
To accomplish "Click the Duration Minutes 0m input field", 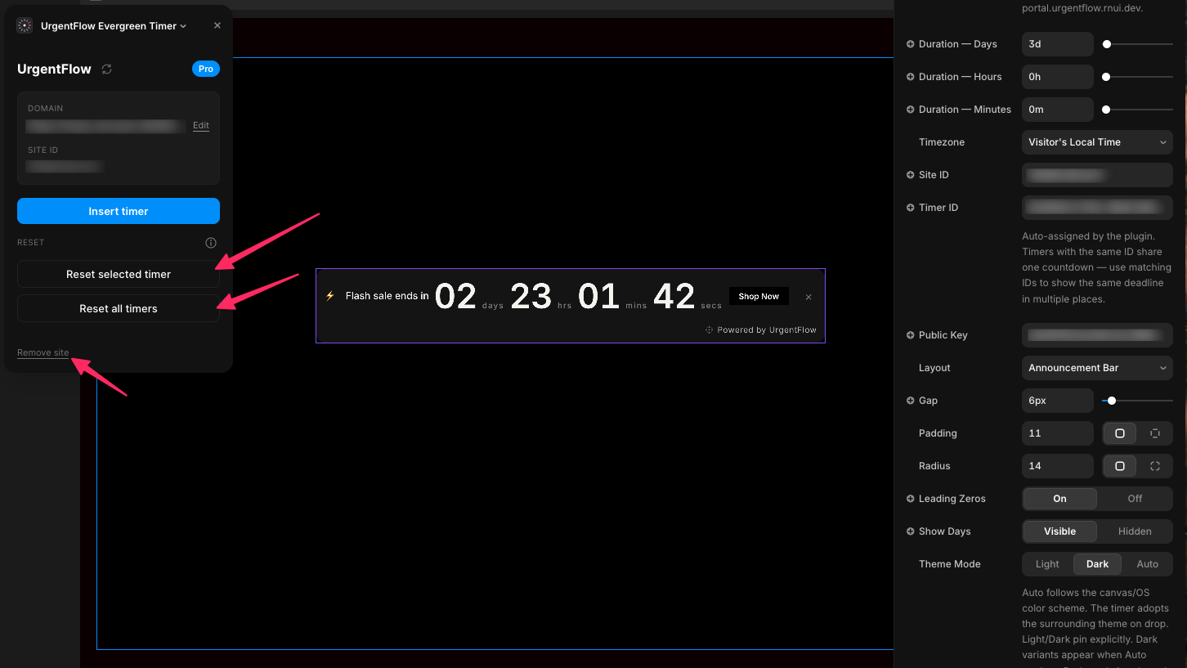I will tap(1058, 110).
